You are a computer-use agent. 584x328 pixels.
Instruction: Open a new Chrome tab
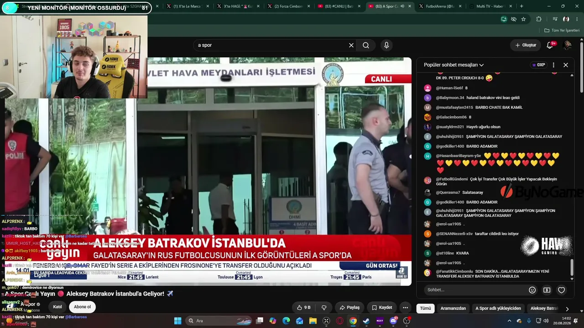pos(521,6)
